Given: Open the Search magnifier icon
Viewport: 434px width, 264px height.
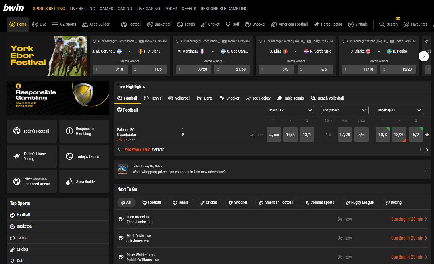Looking at the screenshot, I should pyautogui.click(x=382, y=24).
